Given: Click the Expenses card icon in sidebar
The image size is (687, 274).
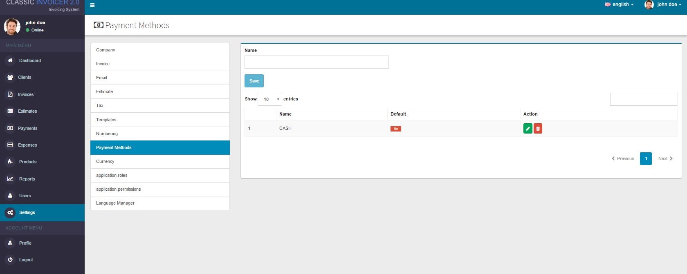Looking at the screenshot, I should [x=10, y=145].
